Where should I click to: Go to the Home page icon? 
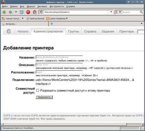coord(35,12)
